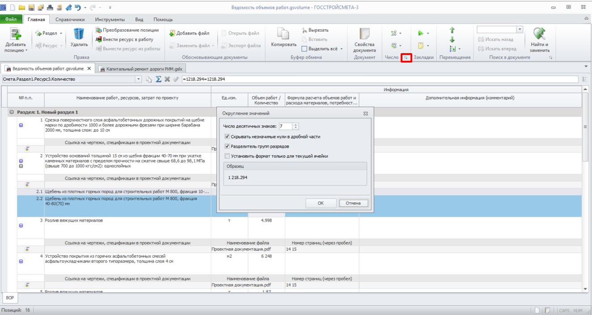Open the cell address path dropdown
Screen dimensions: 592x315
pos(139,79)
